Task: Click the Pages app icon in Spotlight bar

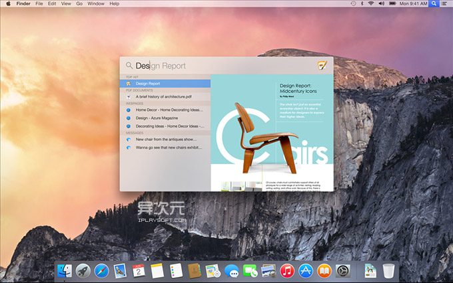Action: click(x=322, y=66)
